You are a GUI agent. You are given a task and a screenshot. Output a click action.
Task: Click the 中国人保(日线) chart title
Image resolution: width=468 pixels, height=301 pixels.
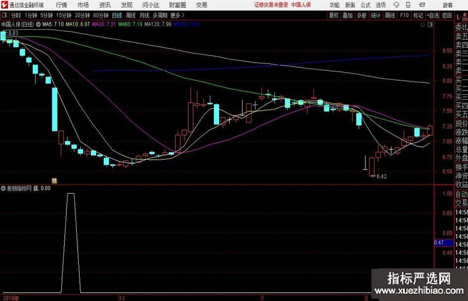coord(18,24)
